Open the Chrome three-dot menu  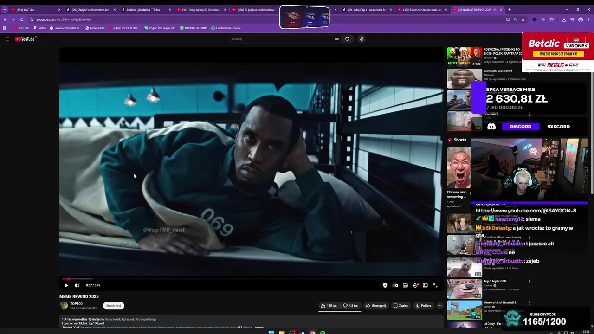click(x=588, y=19)
